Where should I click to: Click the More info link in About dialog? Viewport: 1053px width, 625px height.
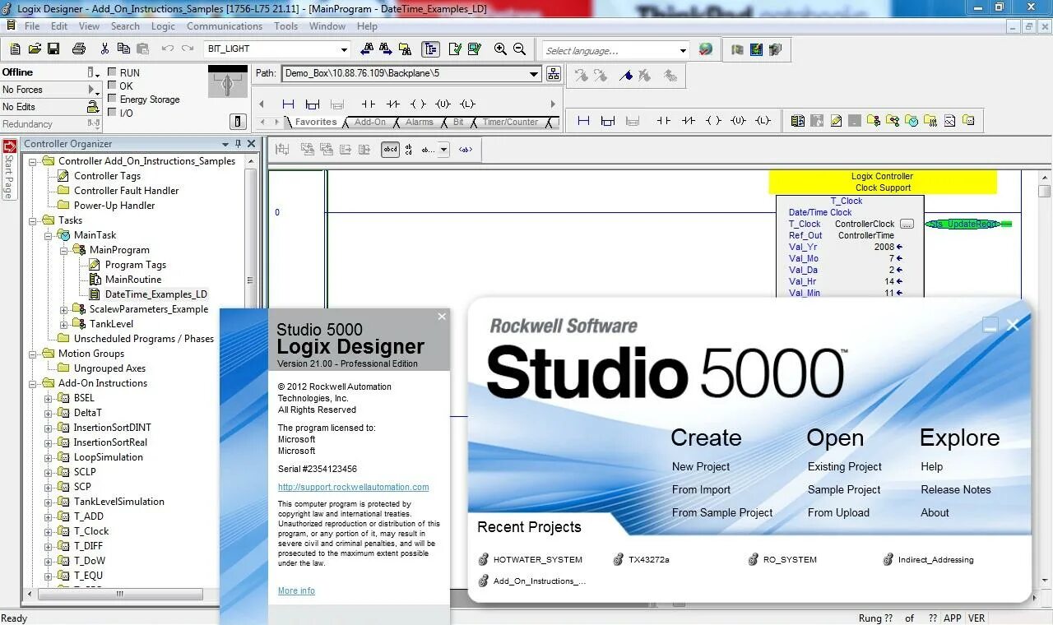296,590
